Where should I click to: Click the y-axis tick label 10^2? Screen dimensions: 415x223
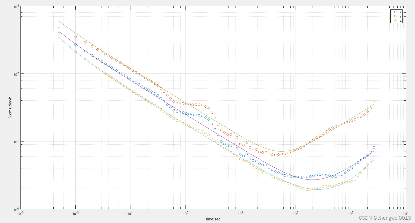16,74
